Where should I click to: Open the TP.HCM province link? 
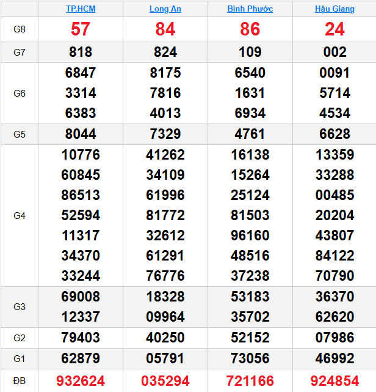[x=81, y=9]
